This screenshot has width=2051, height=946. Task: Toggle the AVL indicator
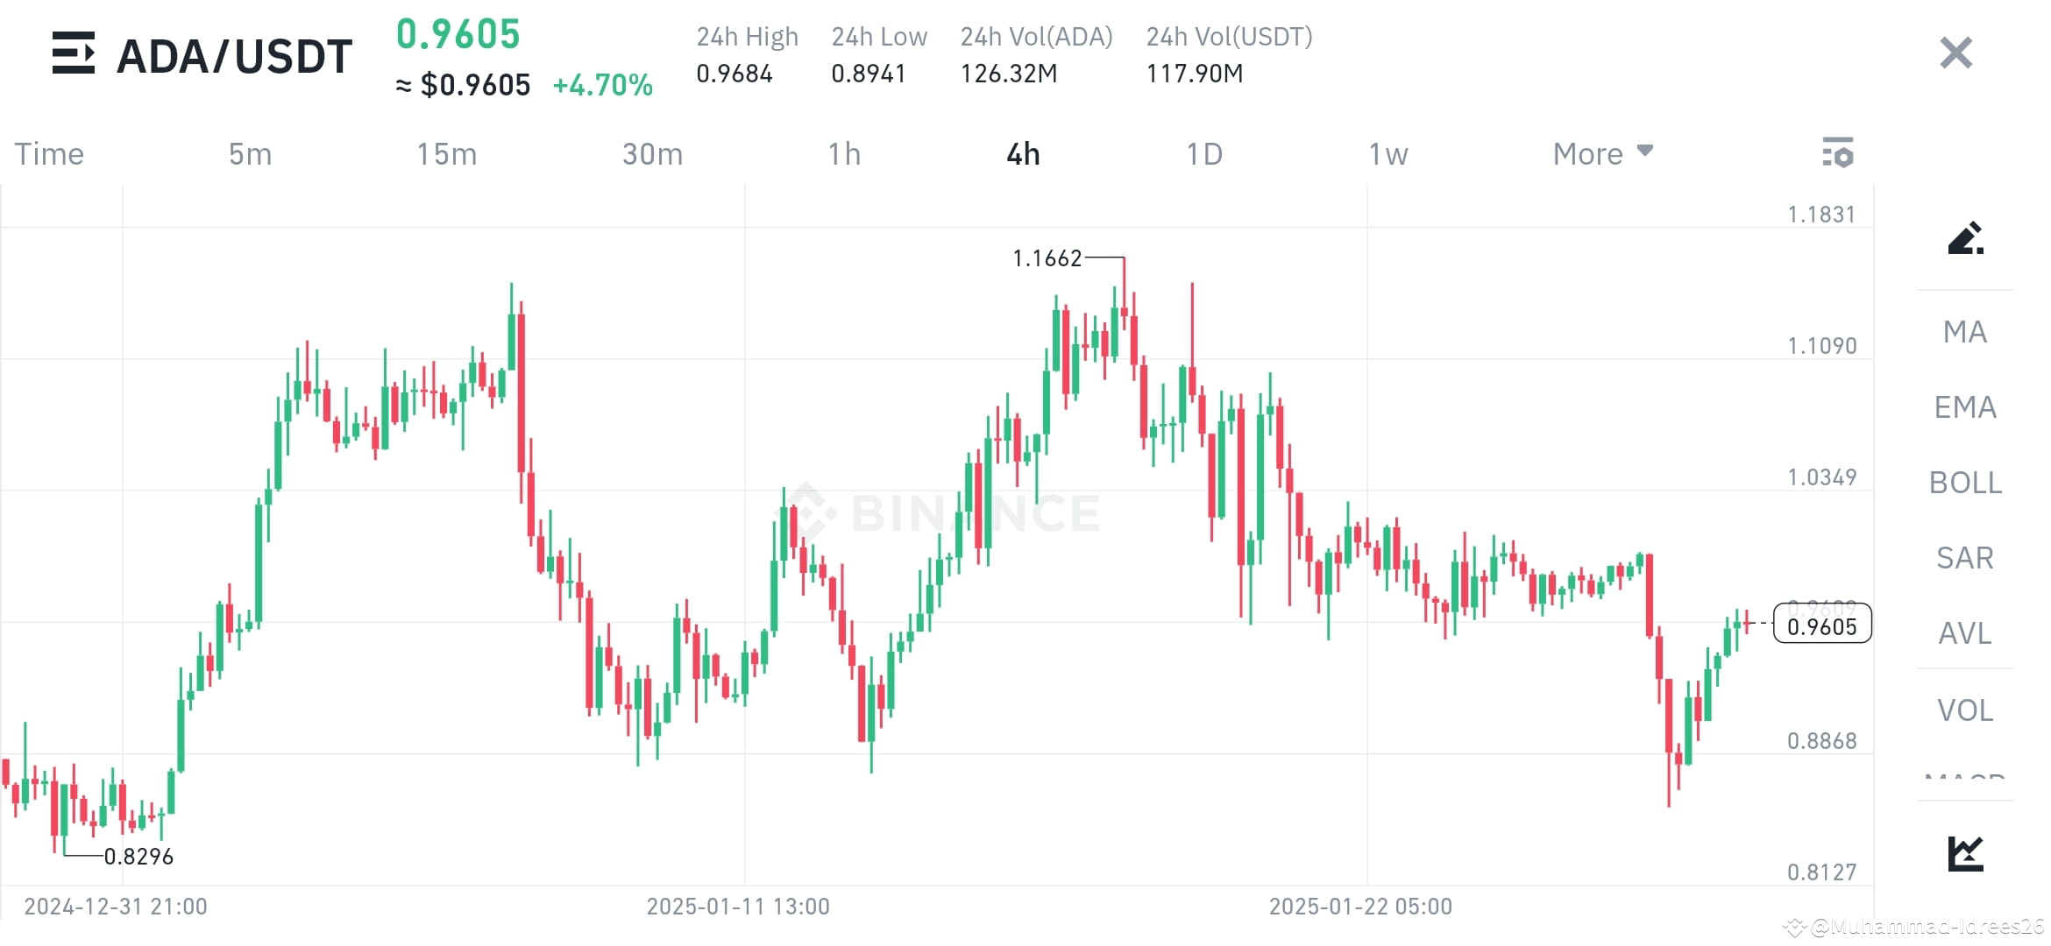pos(1965,633)
